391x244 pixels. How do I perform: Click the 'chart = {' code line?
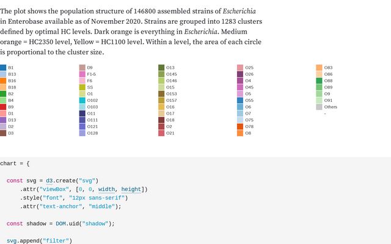click(x=15, y=163)
